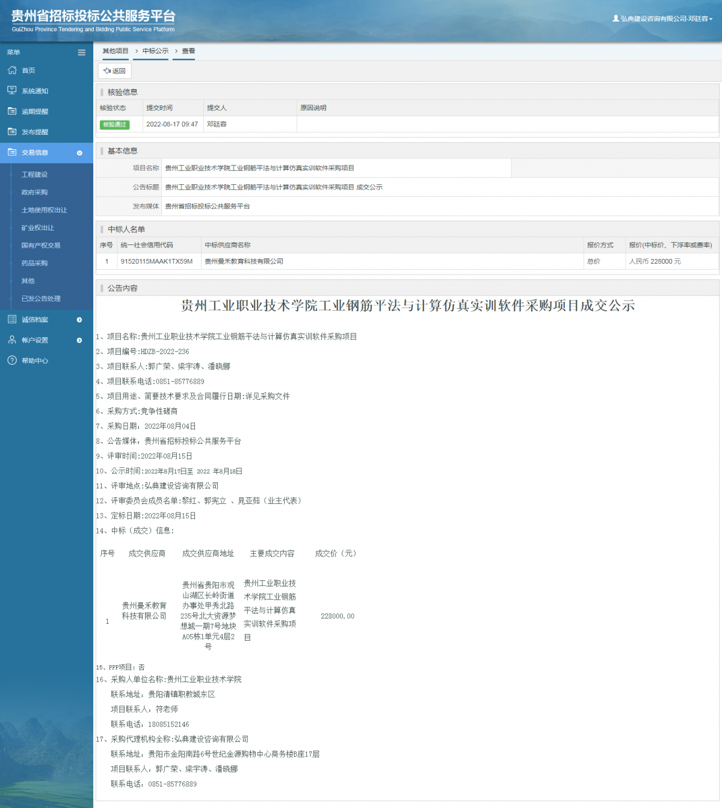Select 政府采购 submenu item
This screenshot has width=722, height=808.
(x=34, y=192)
